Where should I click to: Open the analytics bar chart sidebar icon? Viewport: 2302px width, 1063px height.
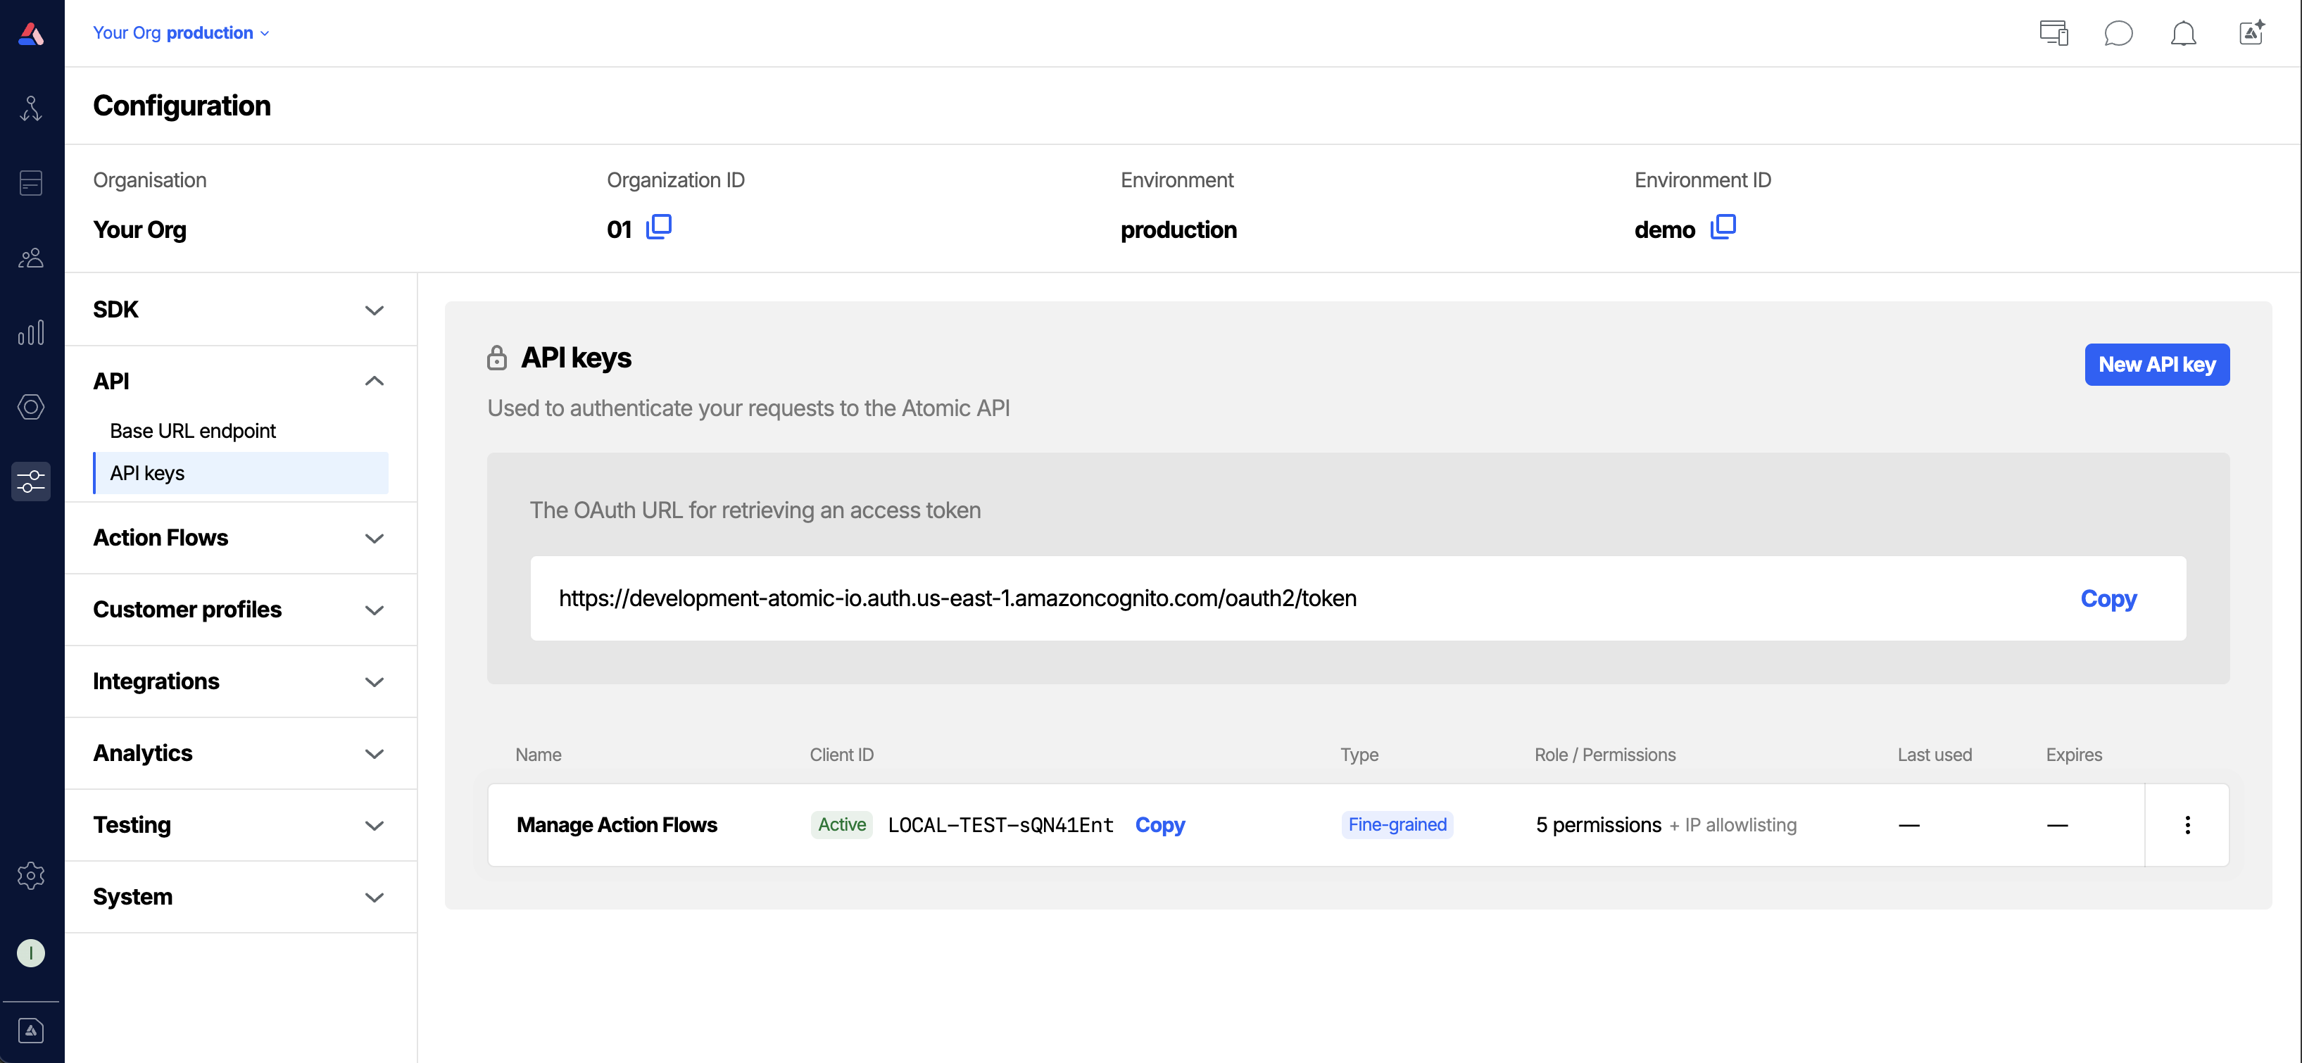(31, 332)
